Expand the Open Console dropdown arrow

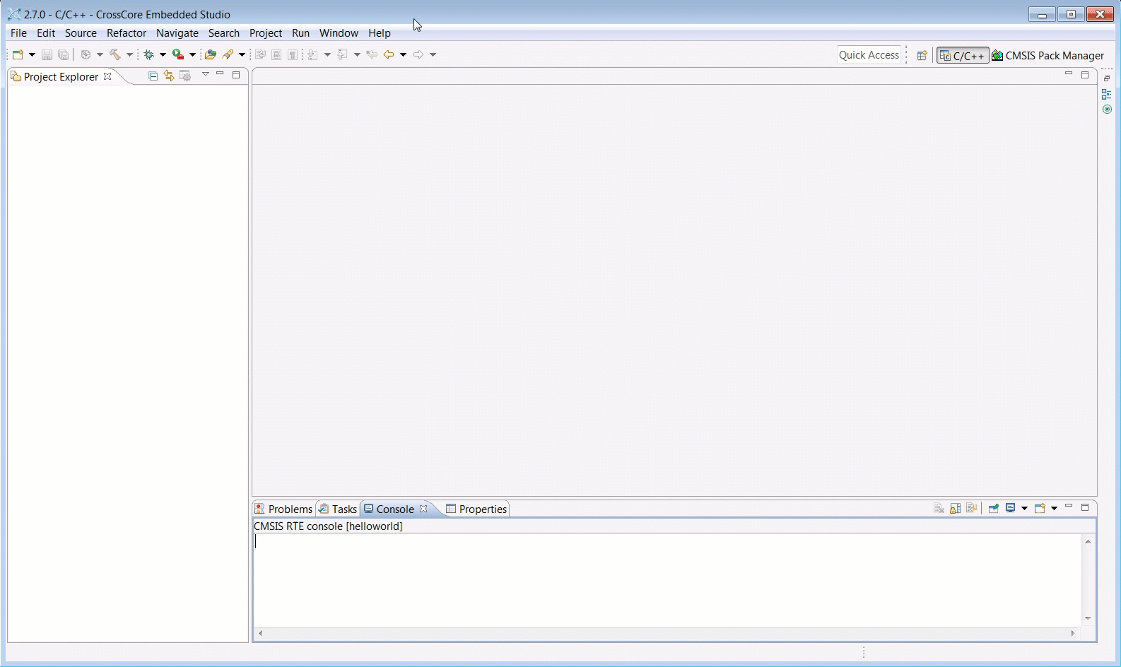coord(1054,508)
